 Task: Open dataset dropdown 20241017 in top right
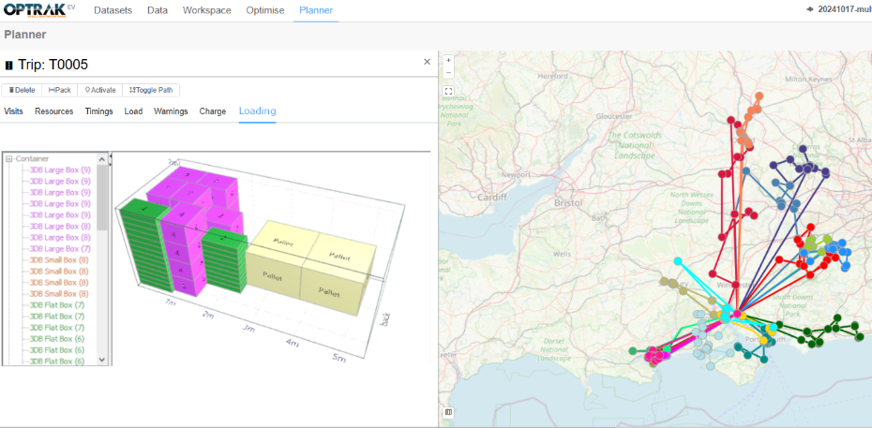[837, 10]
